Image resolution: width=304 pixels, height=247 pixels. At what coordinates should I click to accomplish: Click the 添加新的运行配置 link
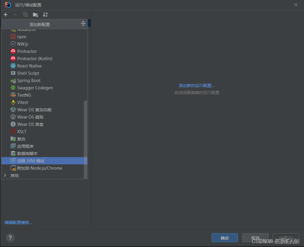point(197,86)
